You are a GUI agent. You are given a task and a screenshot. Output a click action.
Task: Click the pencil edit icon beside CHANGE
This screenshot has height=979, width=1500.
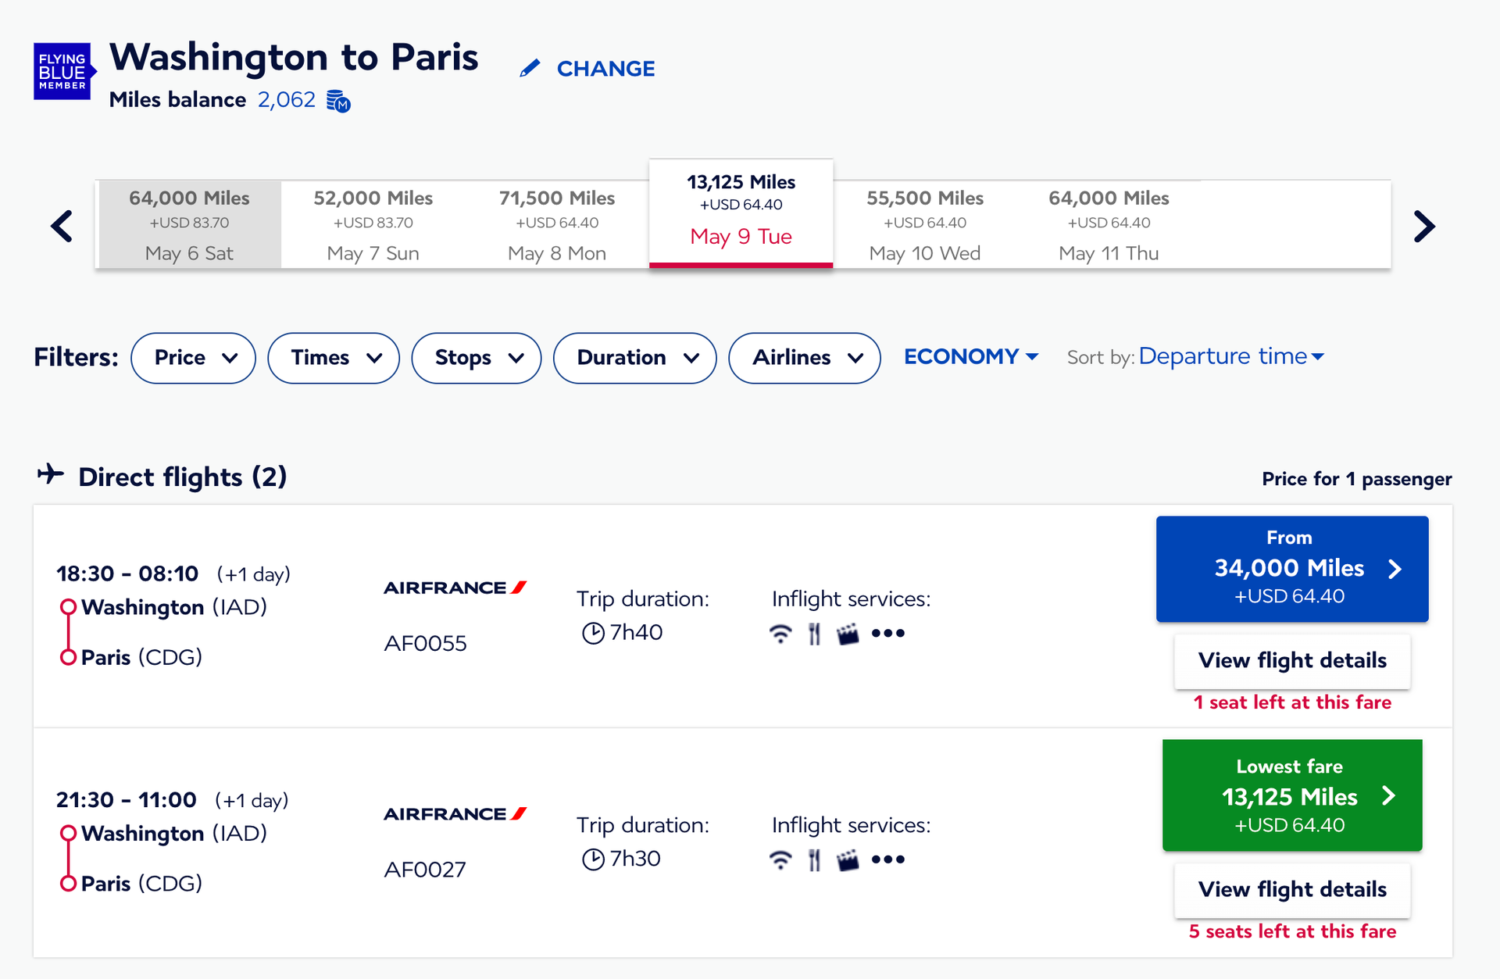pos(530,67)
